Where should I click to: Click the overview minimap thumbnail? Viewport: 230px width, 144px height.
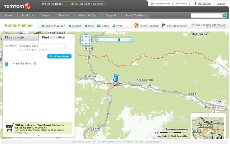tap(208, 128)
